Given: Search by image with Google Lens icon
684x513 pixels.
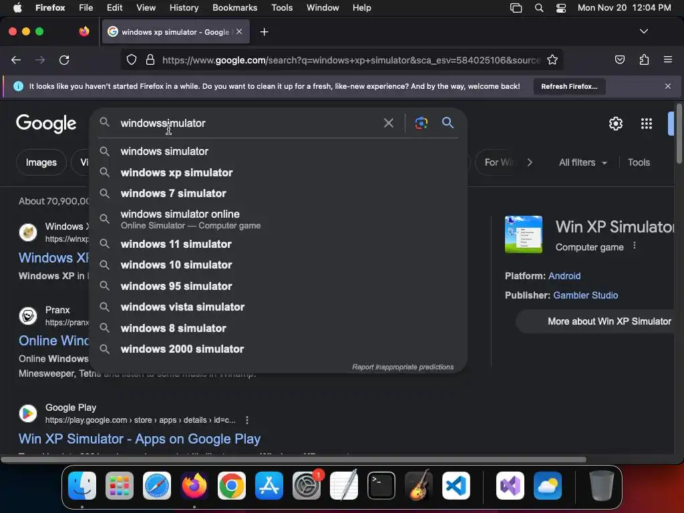Looking at the screenshot, I should pyautogui.click(x=421, y=123).
